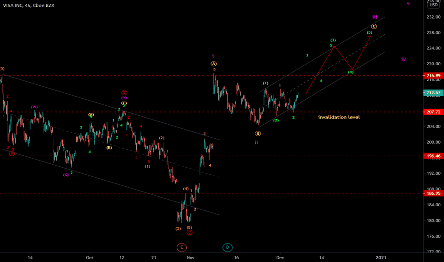This screenshot has height=262, width=444.
Task: Select the 216.99 red price label
Action: (x=433, y=76)
